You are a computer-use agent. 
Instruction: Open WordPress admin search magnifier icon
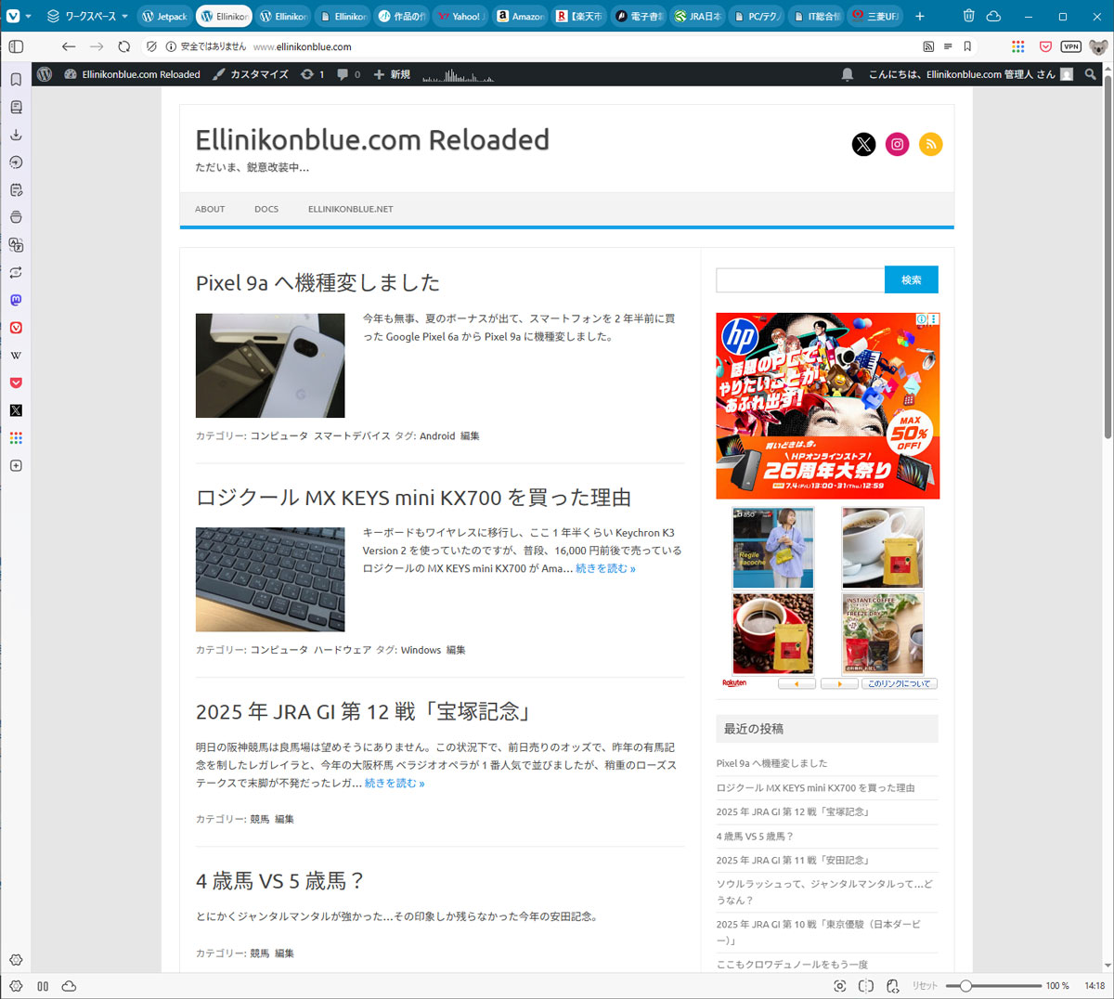click(1091, 74)
